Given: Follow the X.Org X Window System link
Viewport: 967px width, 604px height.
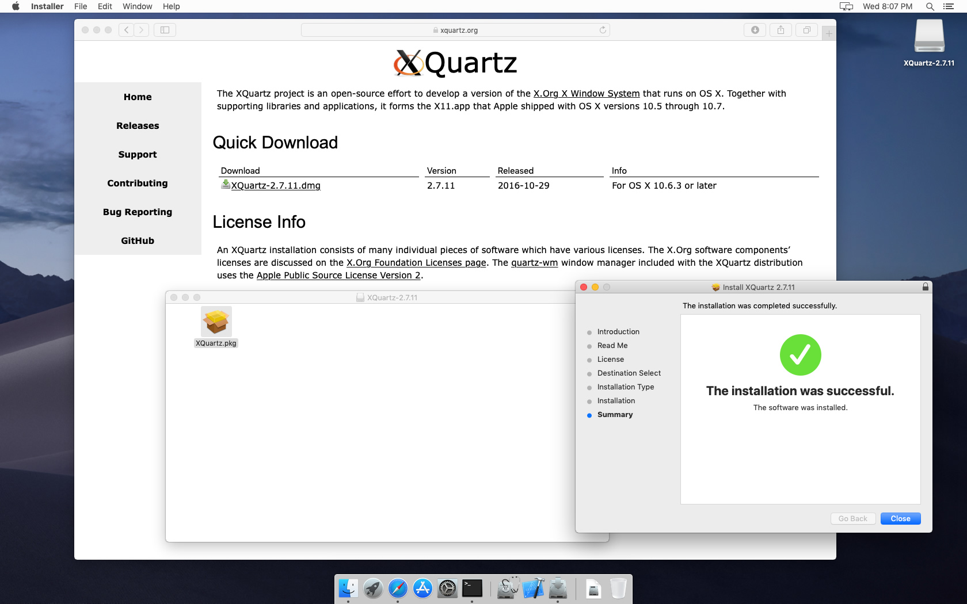Looking at the screenshot, I should click(x=587, y=94).
